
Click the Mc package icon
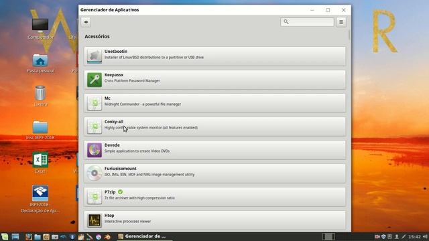pyautogui.click(x=95, y=103)
